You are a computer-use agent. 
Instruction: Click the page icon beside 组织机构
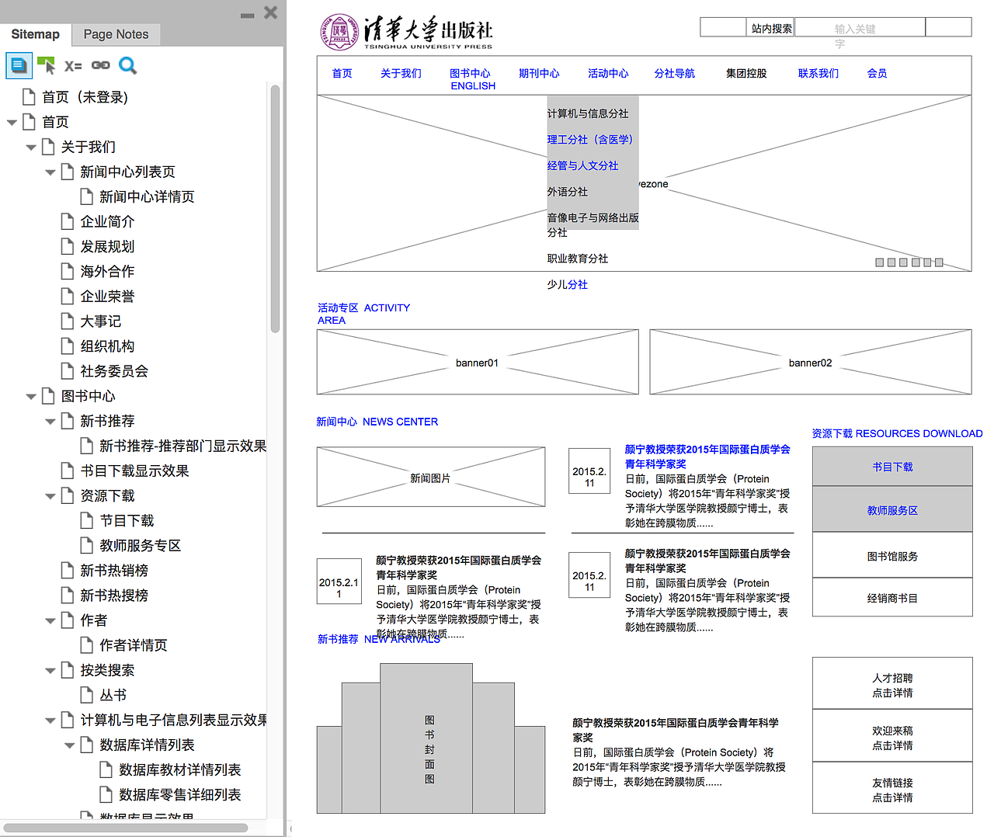coord(68,346)
